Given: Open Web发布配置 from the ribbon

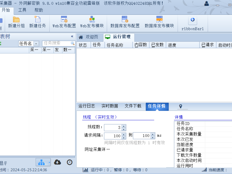Looking at the screenshot, I should (65, 20).
